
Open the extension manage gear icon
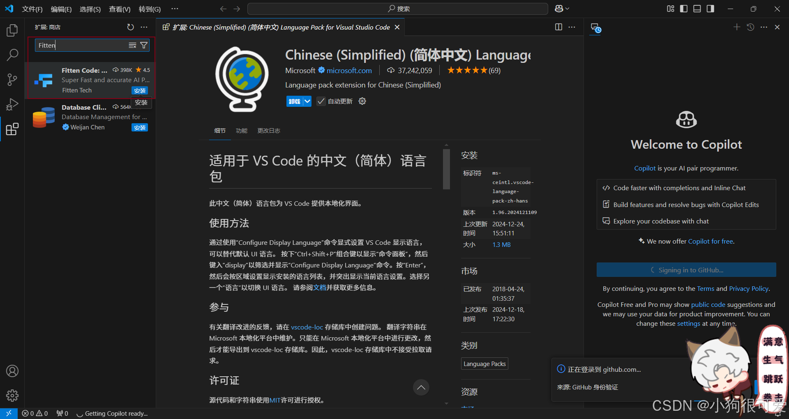coord(362,101)
